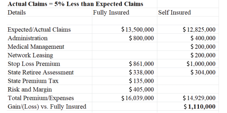
Task: Select the $304,000 retiree assessment cell
Action: click(x=203, y=73)
